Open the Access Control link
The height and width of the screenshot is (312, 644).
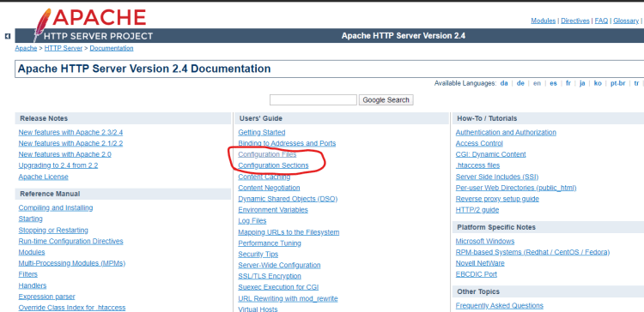[x=479, y=143]
